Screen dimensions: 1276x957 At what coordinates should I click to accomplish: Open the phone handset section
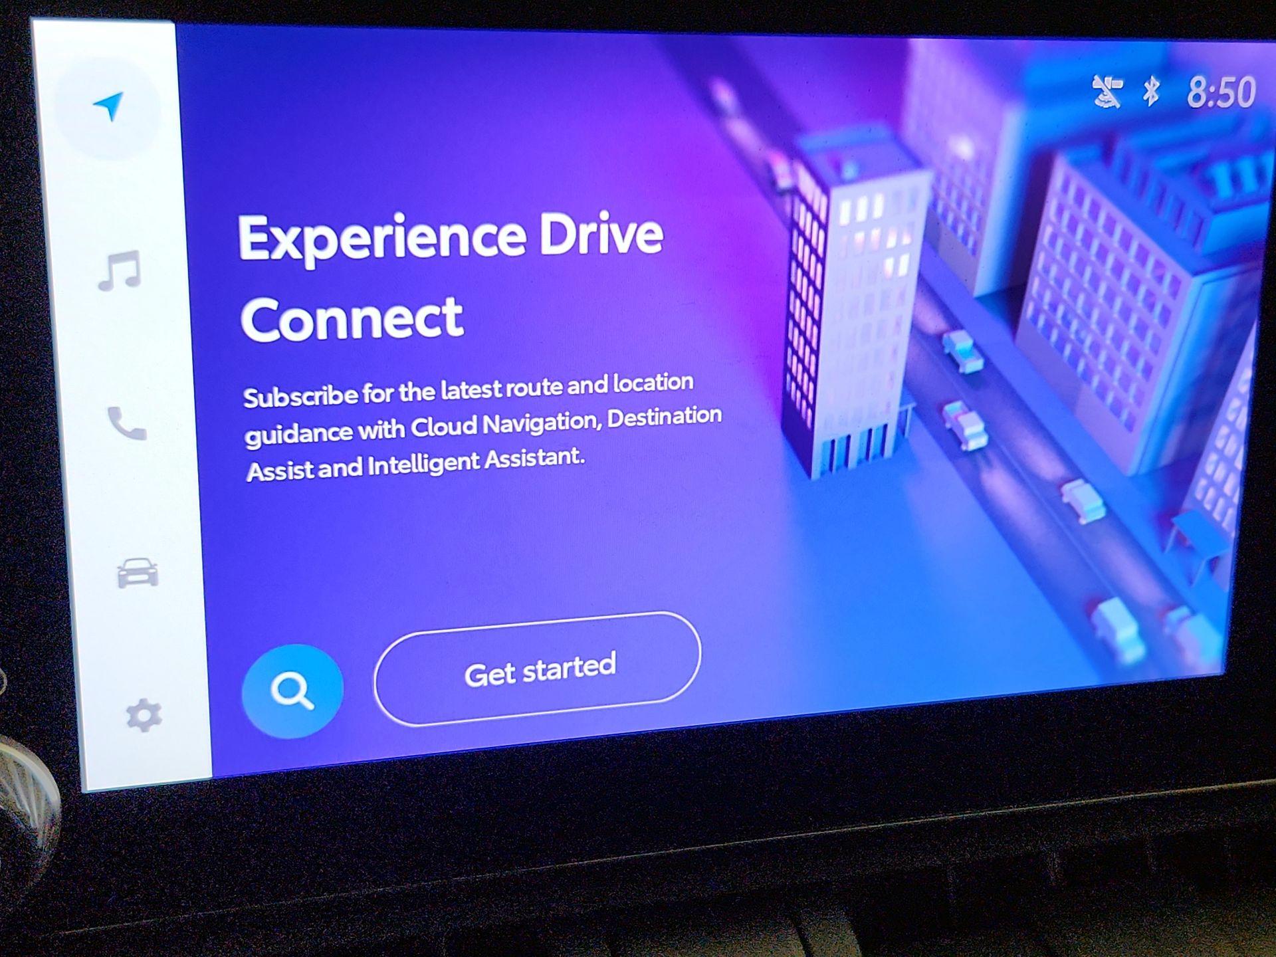pos(127,423)
